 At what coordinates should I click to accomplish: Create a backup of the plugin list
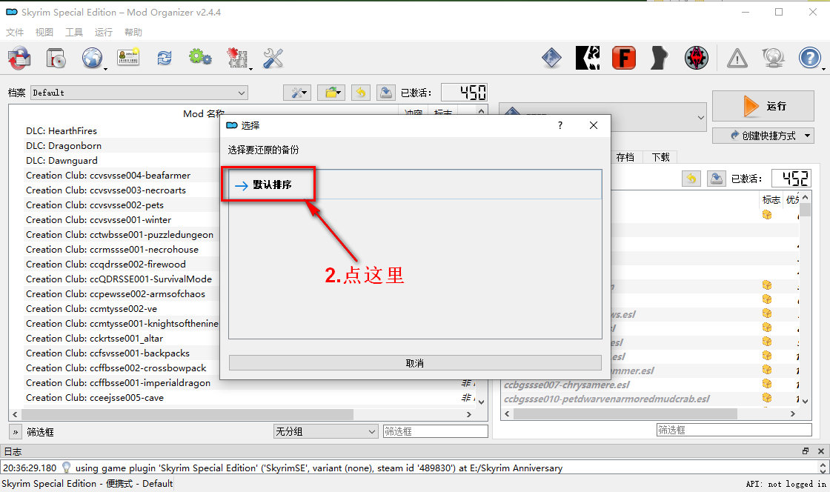717,179
